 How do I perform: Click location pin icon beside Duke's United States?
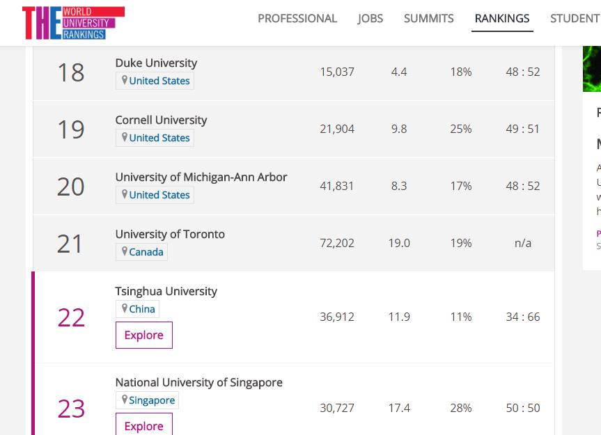click(x=124, y=80)
